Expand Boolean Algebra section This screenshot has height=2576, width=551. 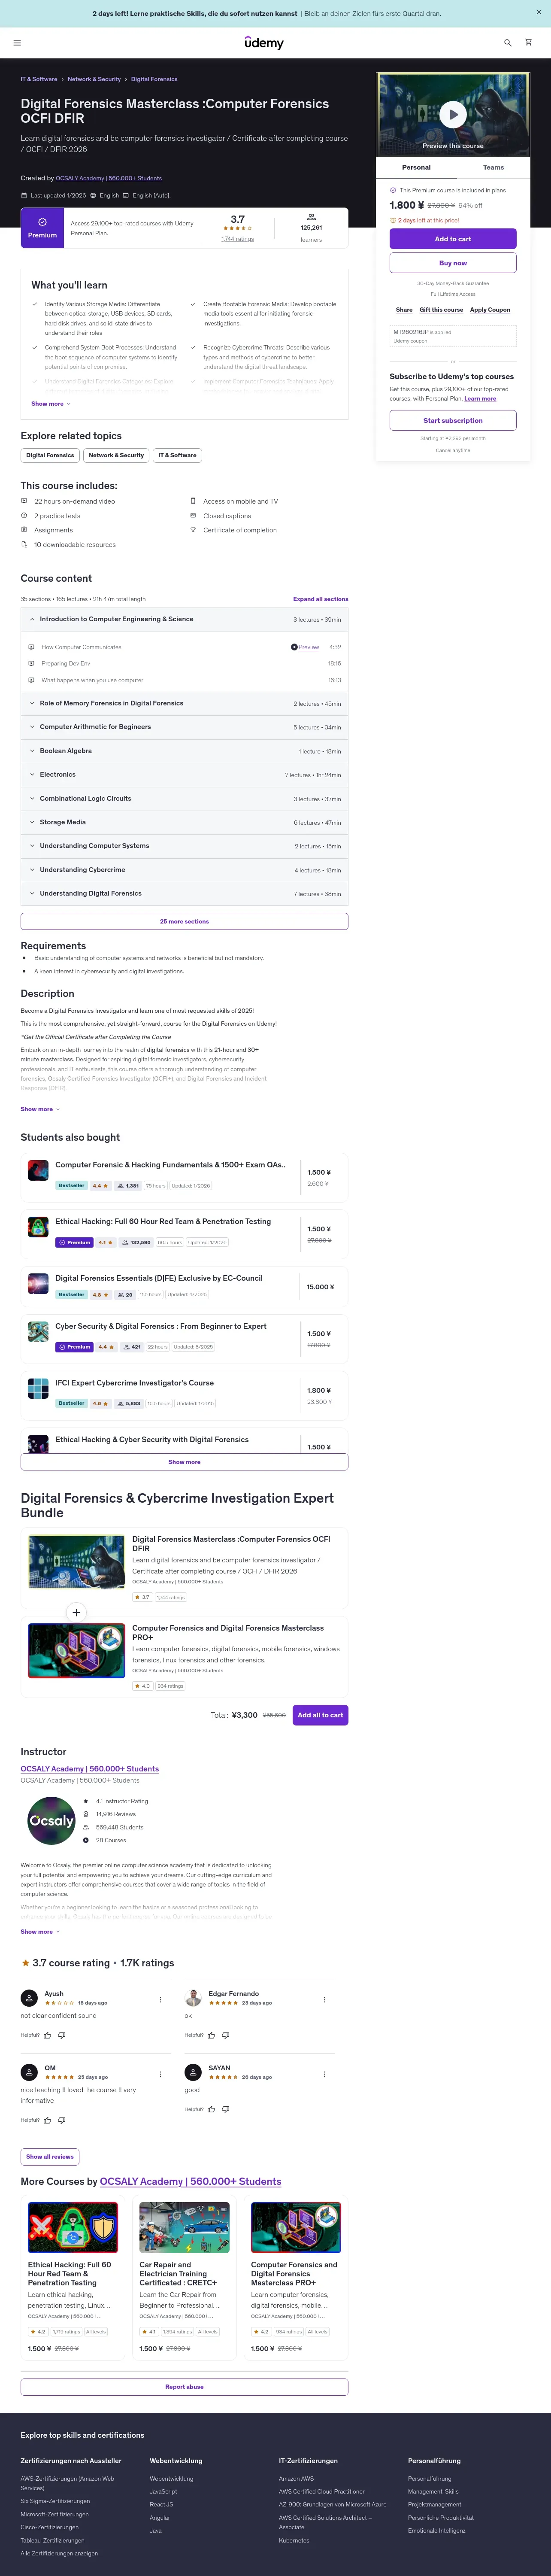pyautogui.click(x=184, y=751)
